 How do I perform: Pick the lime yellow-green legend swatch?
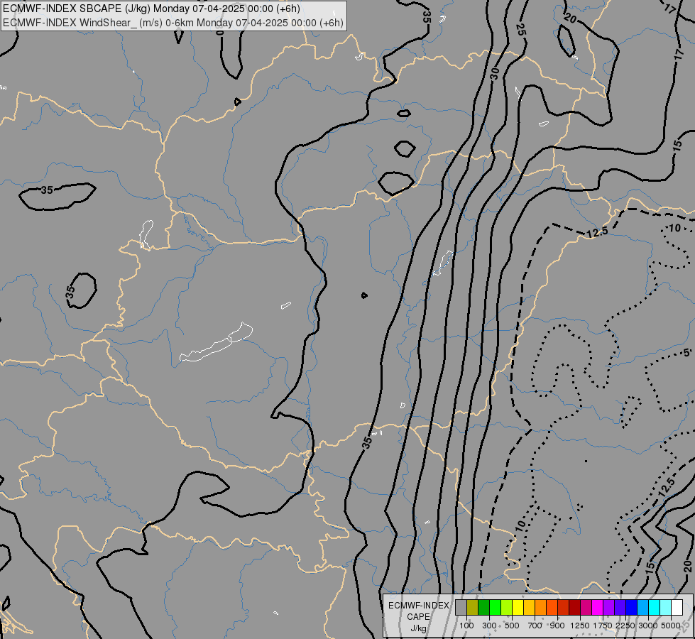(x=507, y=608)
